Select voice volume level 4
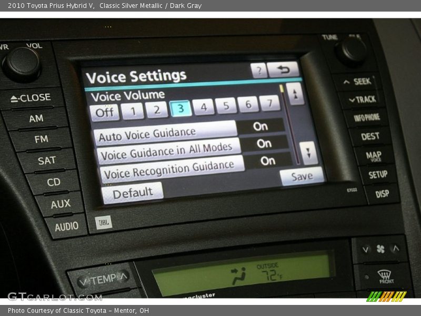 click(x=204, y=107)
